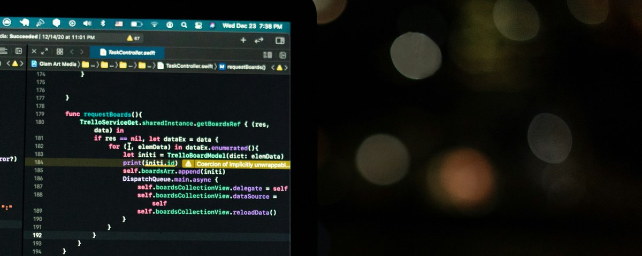Click dataSource on line 188

click(x=251, y=196)
